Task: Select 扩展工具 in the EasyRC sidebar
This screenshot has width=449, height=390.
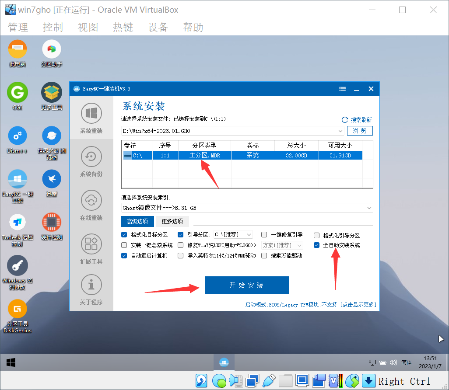Action: 91,249
